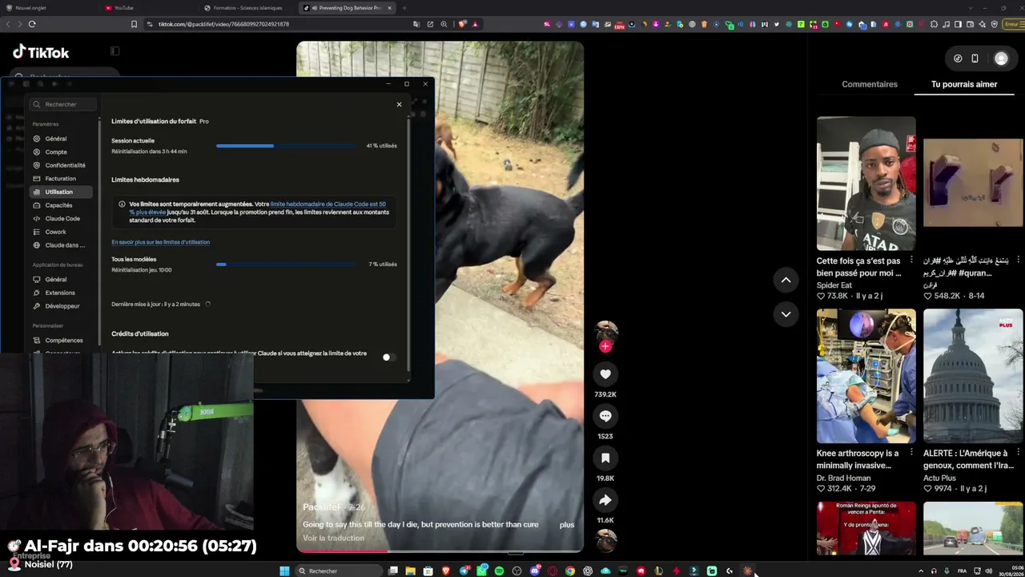Open the 'ALERTE : L'Amérique à genoux' video thumbnail
This screenshot has width=1025, height=577.
click(x=973, y=376)
